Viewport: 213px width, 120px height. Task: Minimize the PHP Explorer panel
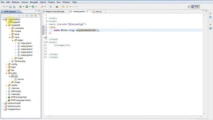point(36,11)
